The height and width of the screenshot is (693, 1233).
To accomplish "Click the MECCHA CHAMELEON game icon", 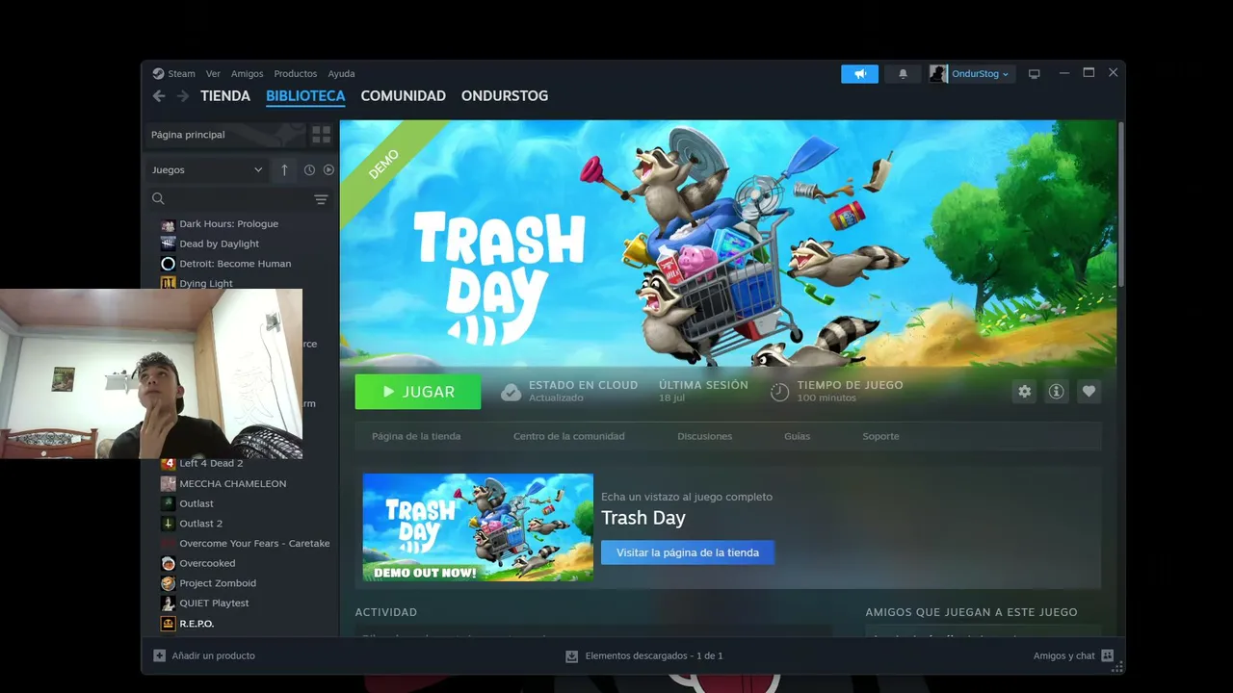I will pyautogui.click(x=168, y=484).
